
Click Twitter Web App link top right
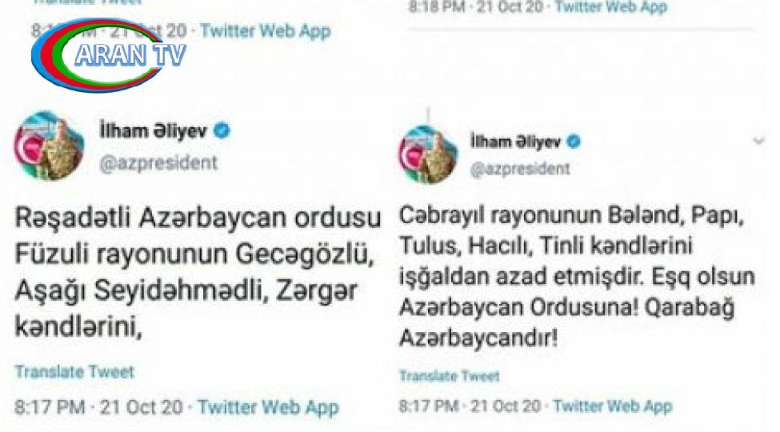point(611,7)
